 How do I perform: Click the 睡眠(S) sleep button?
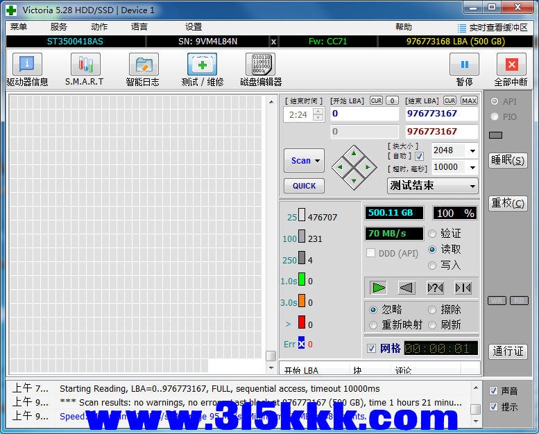(x=508, y=160)
